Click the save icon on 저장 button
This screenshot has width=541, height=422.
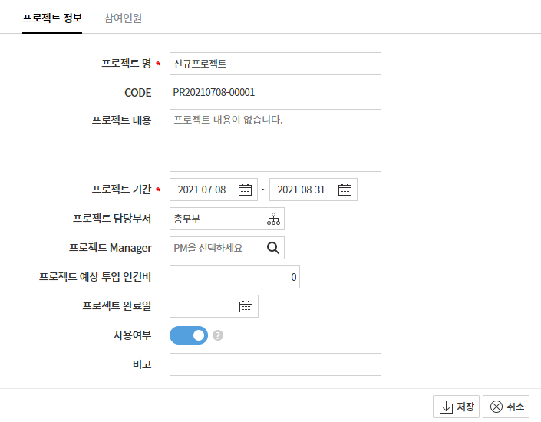446,407
